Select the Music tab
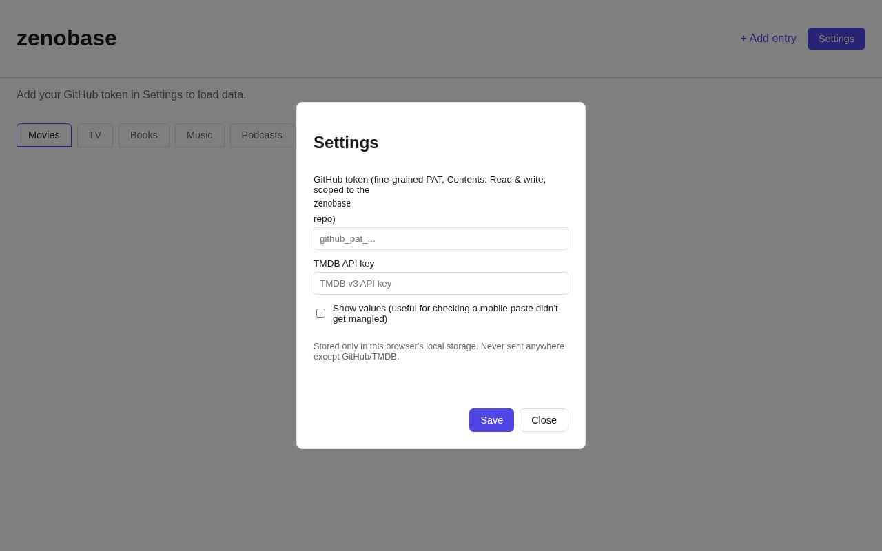 point(200,135)
